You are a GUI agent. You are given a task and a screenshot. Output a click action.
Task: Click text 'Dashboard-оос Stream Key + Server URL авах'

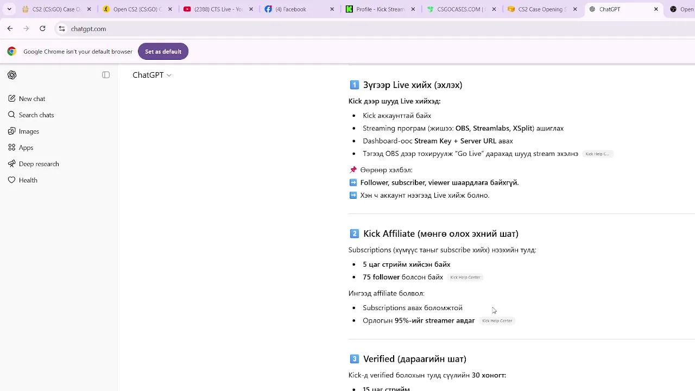click(438, 141)
